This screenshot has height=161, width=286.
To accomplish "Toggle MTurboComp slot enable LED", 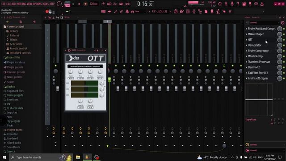I will (284, 56).
